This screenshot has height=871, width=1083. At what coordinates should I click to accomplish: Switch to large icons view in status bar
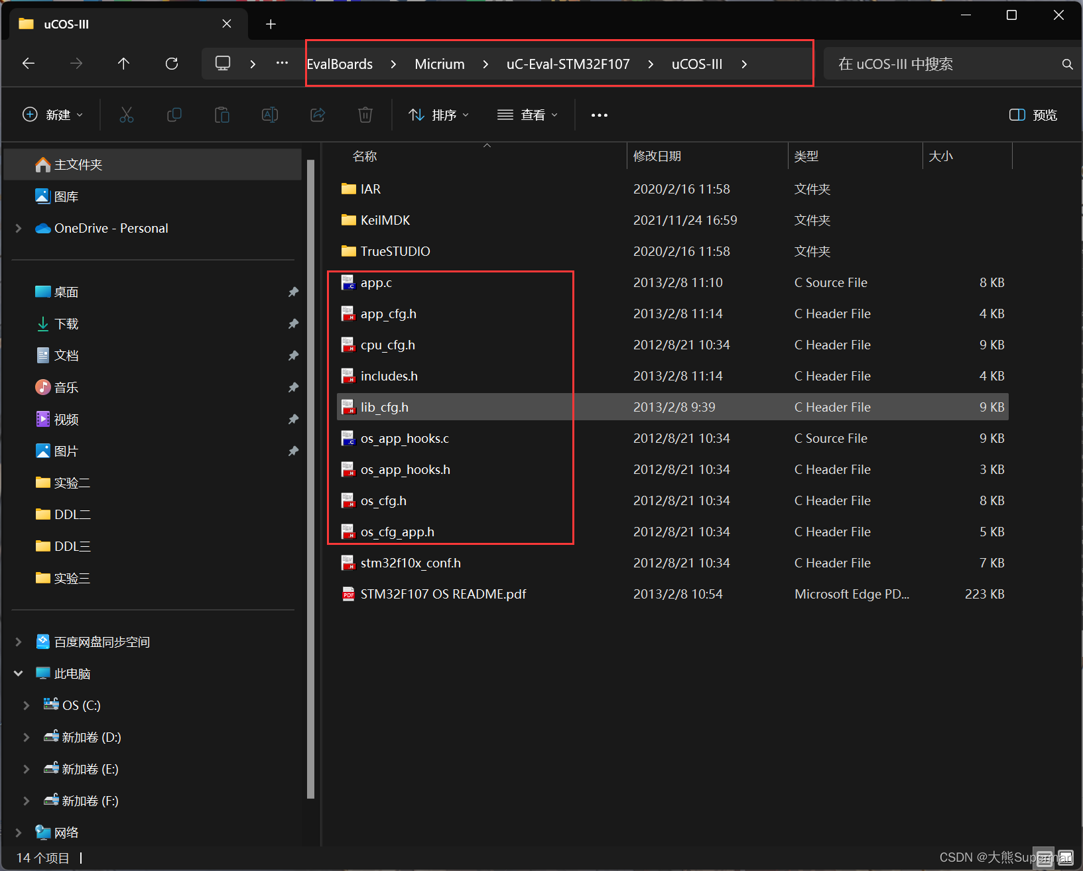tap(1065, 858)
